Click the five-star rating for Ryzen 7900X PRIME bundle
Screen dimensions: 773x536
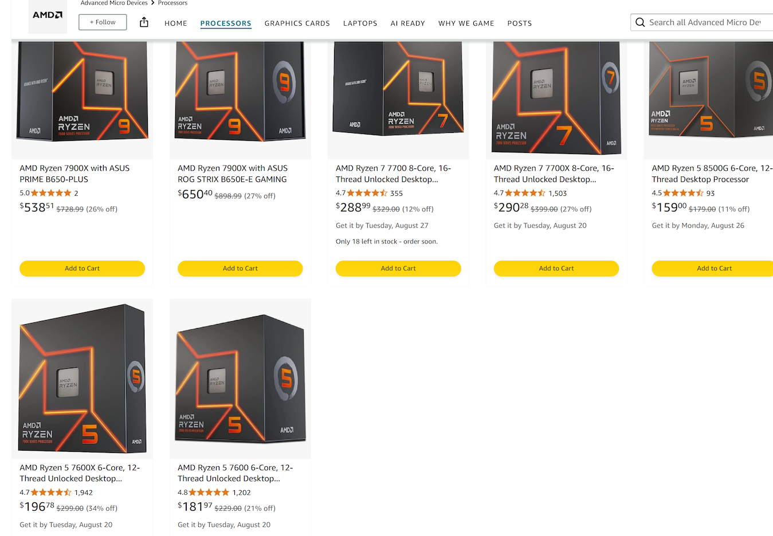(x=51, y=193)
